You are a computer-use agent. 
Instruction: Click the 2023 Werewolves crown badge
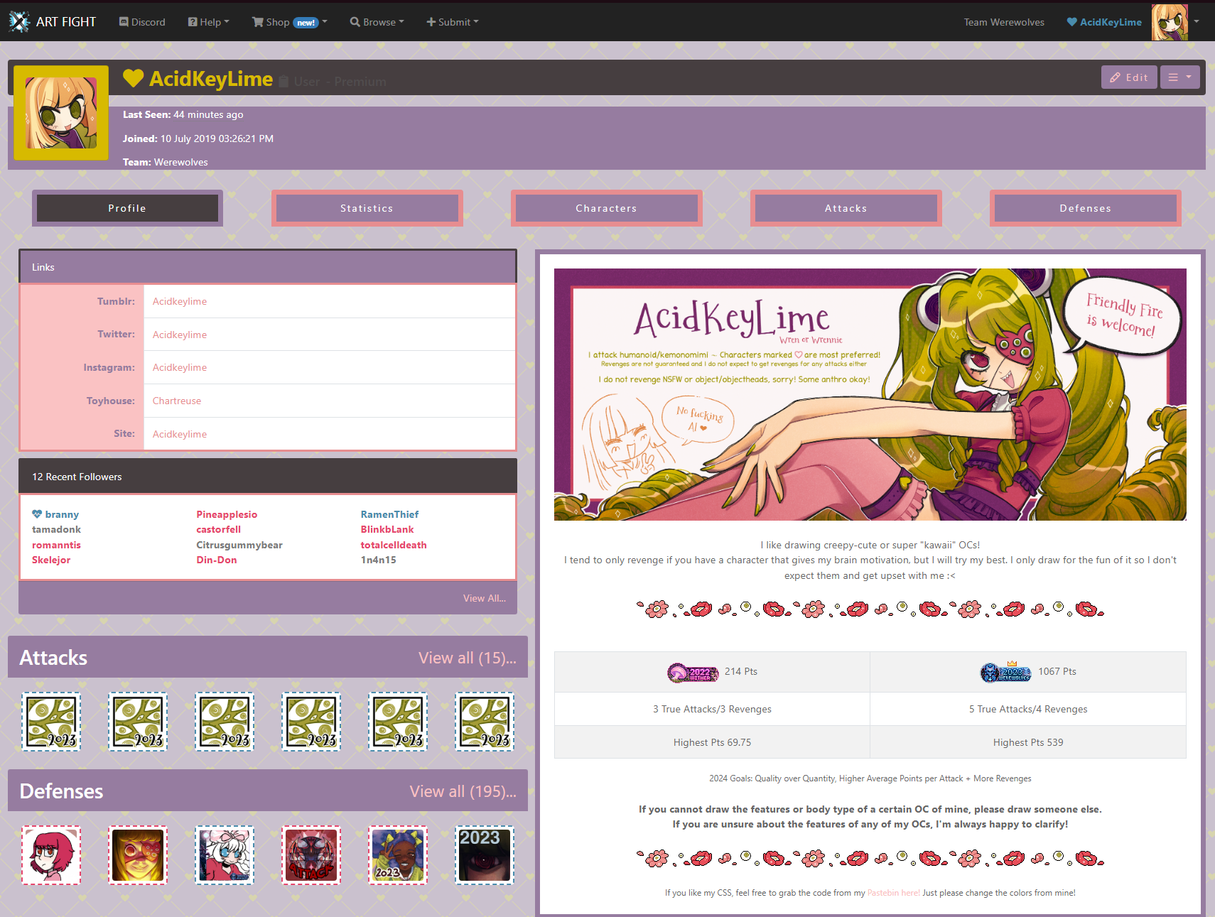pos(1004,671)
